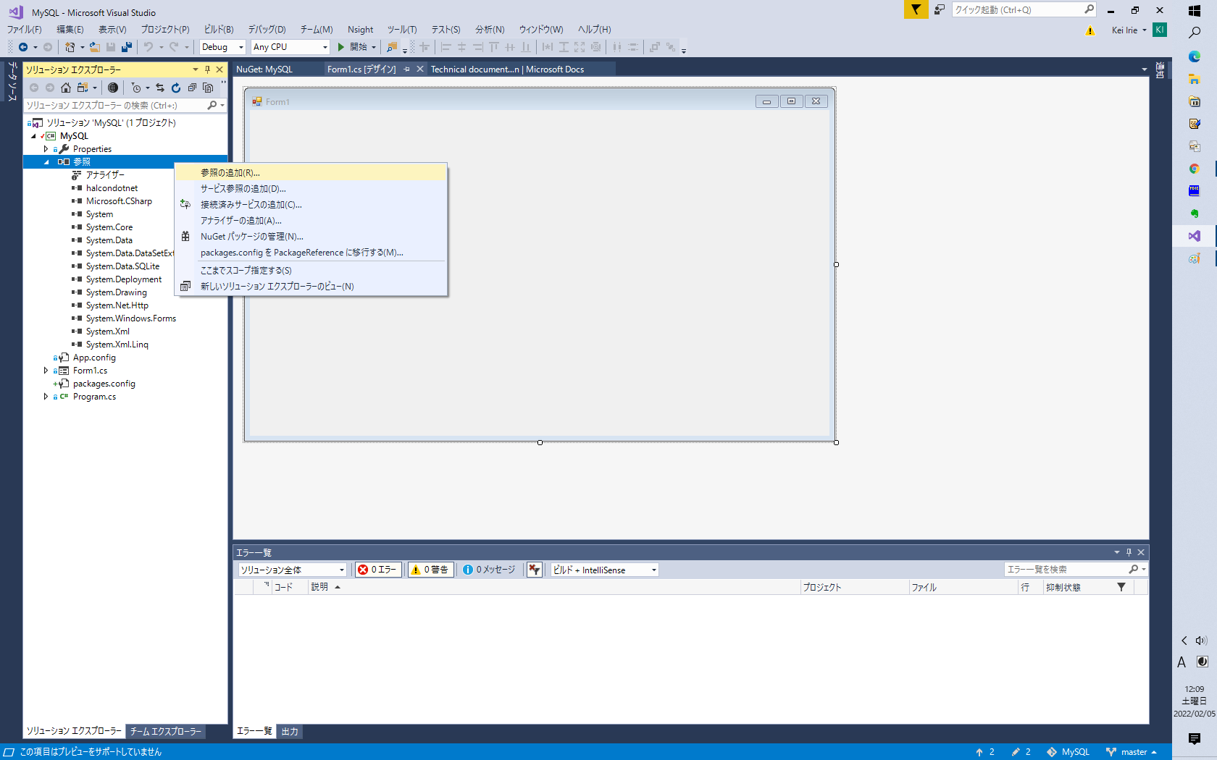Select halcondotnet reference in tree
The image size is (1217, 760).
coord(112,188)
